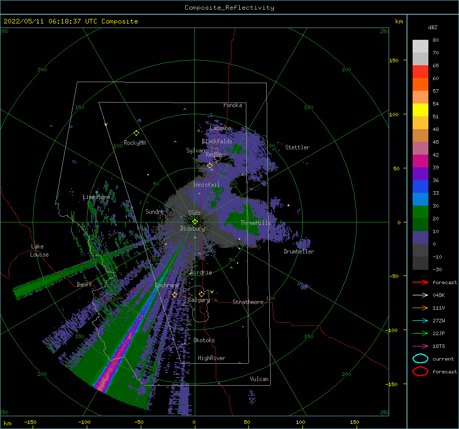Screen dimensions: 459x429
Task: Click the green 22JP arrow icon
Action: click(420, 333)
